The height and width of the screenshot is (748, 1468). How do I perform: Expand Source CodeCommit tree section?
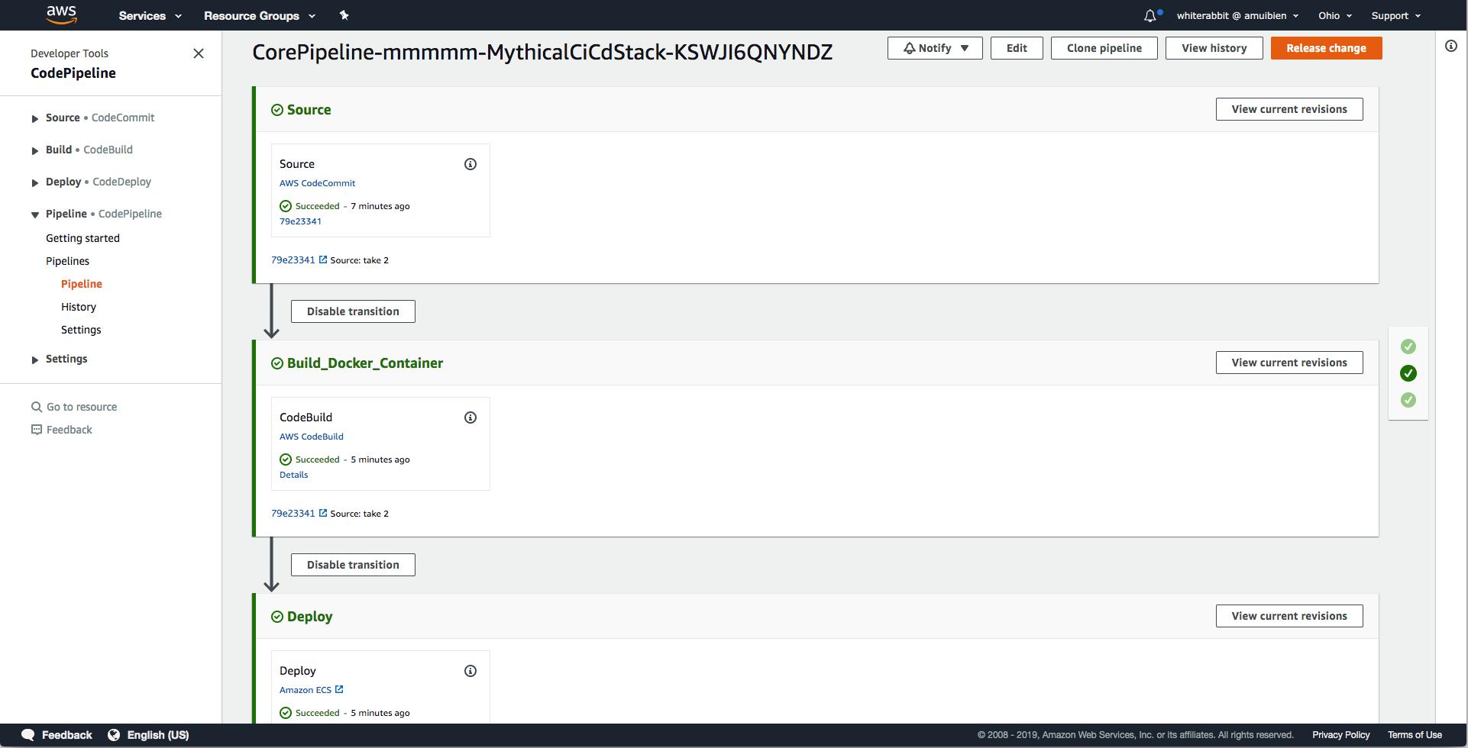coord(35,118)
